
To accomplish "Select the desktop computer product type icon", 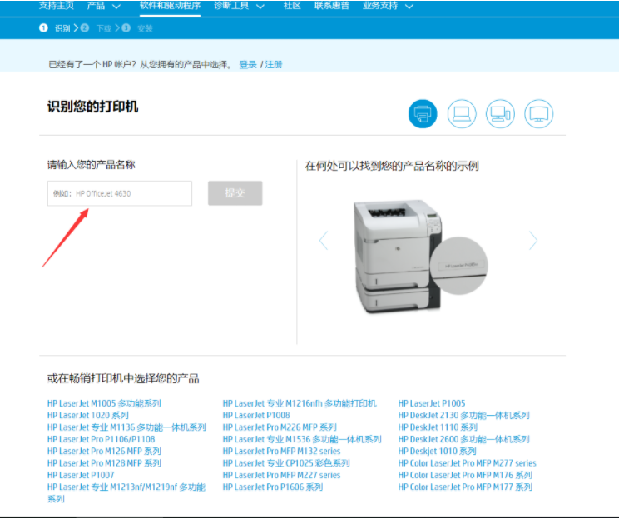I will pyautogui.click(x=500, y=114).
